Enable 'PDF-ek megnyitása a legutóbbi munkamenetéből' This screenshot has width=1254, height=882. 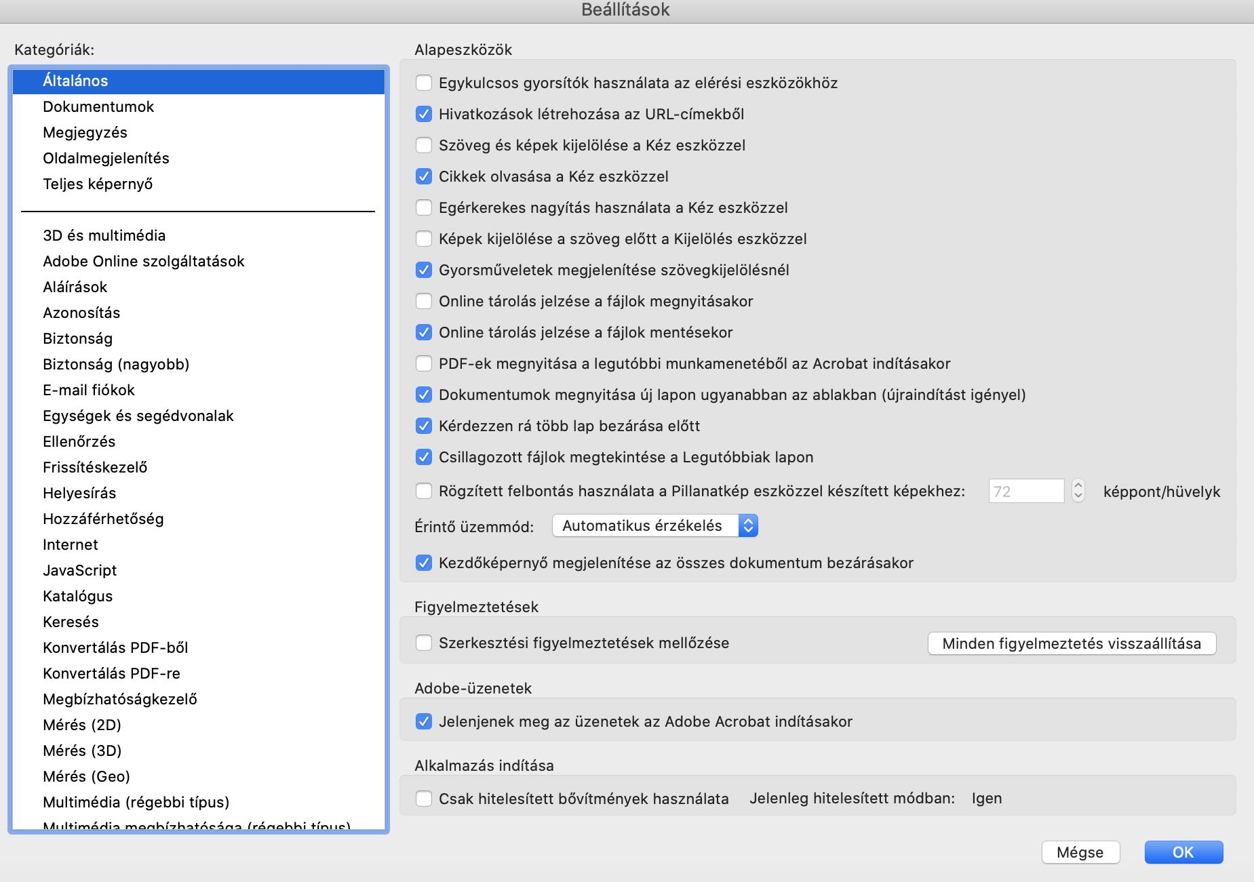[x=424, y=363]
